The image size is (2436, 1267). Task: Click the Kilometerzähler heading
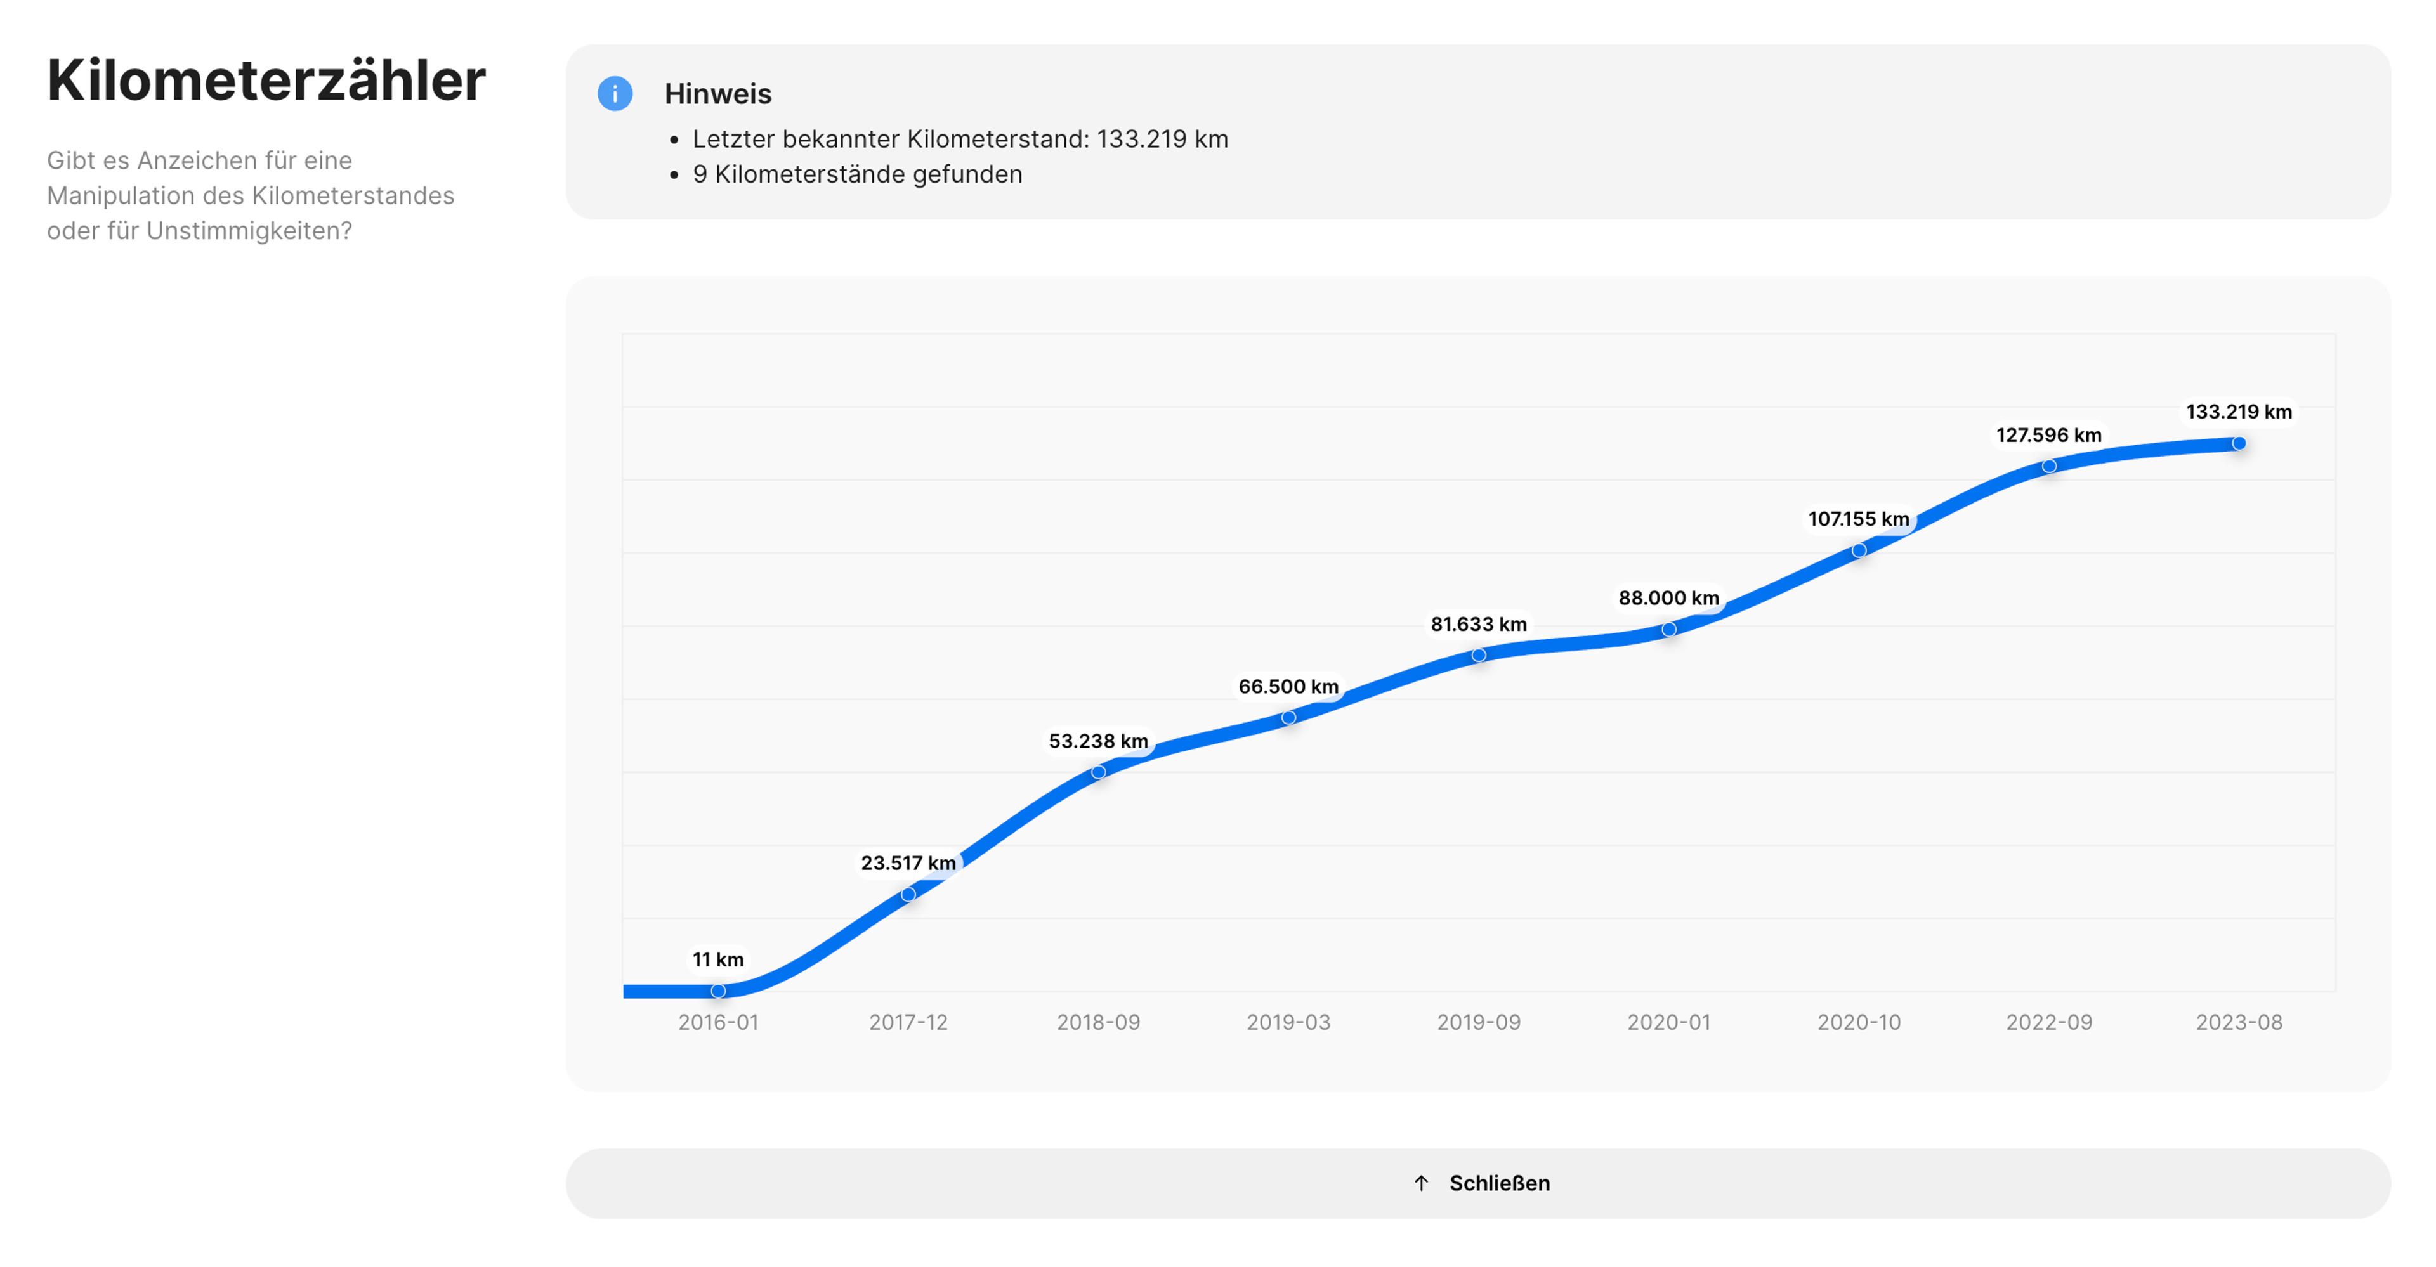pos(266,81)
